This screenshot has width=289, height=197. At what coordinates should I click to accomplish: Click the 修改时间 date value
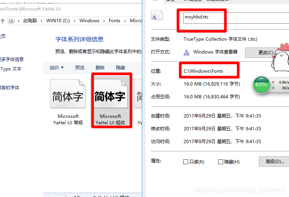(x=222, y=129)
